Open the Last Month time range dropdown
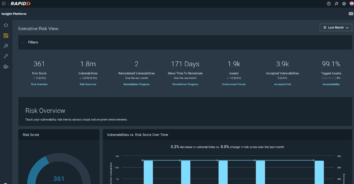354x184 pixels. 336,27
